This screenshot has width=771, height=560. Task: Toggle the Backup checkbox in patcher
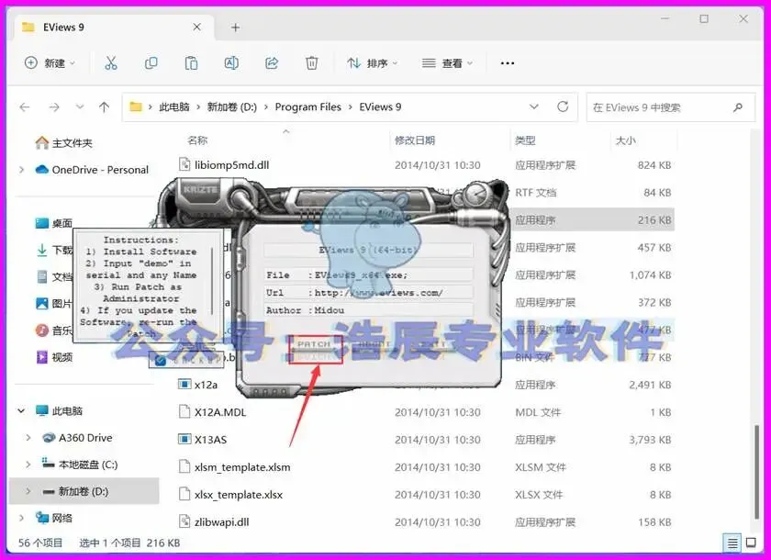click(161, 361)
